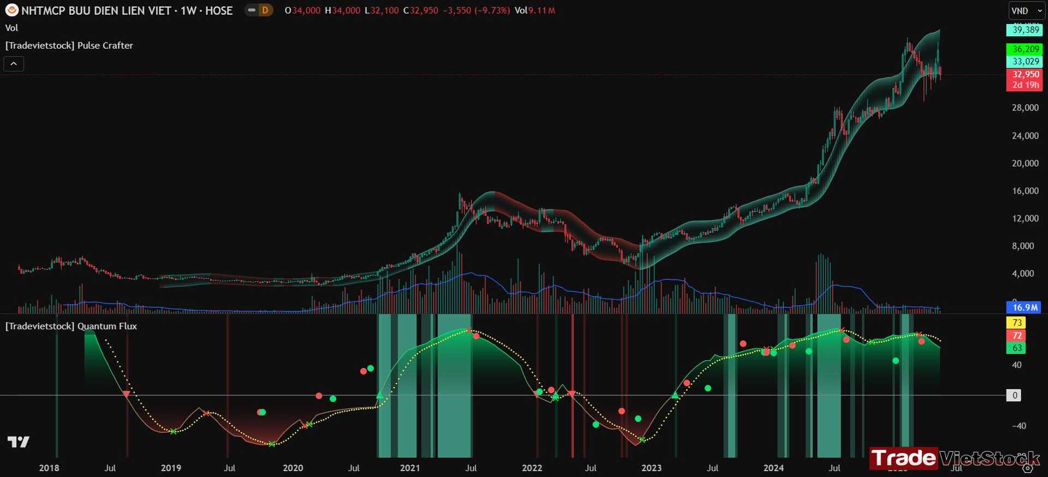Click the high value H34,000
Viewport: 1048px width, 477px height.
tap(343, 10)
